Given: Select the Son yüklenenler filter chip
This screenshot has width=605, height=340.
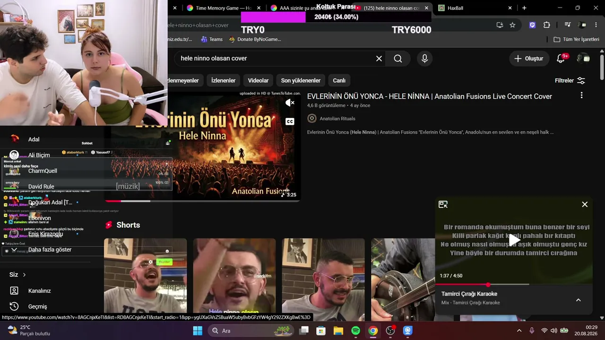Looking at the screenshot, I should pos(301,80).
